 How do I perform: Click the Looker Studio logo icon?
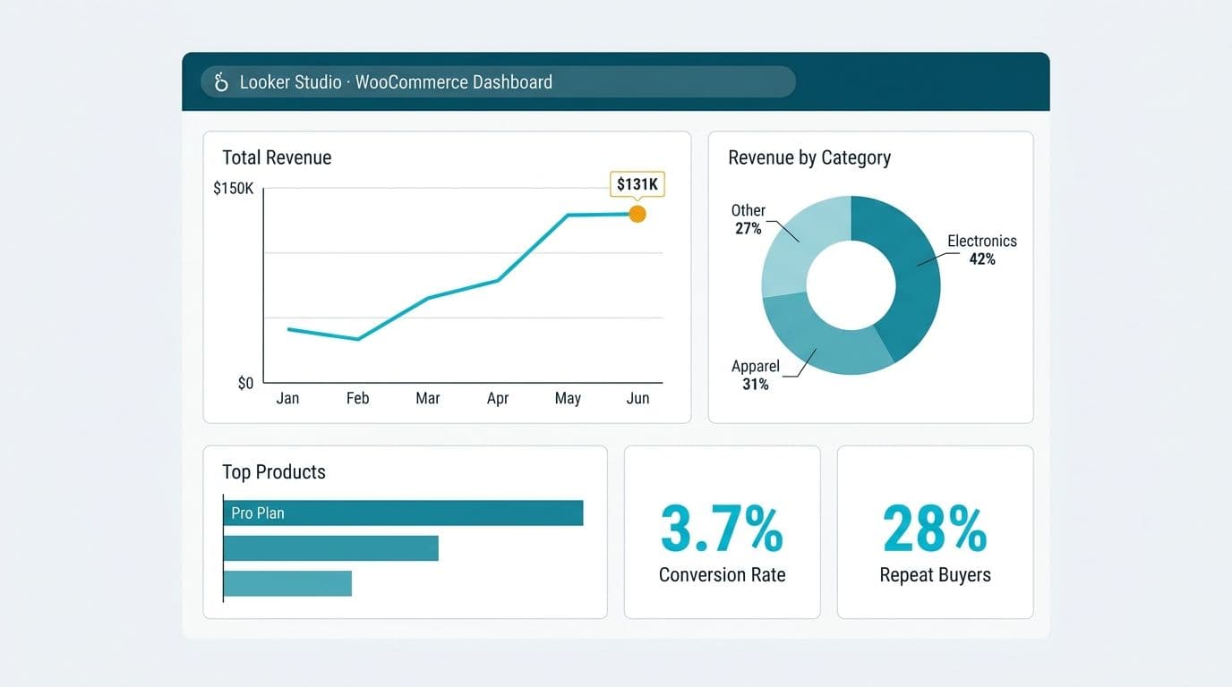(221, 82)
